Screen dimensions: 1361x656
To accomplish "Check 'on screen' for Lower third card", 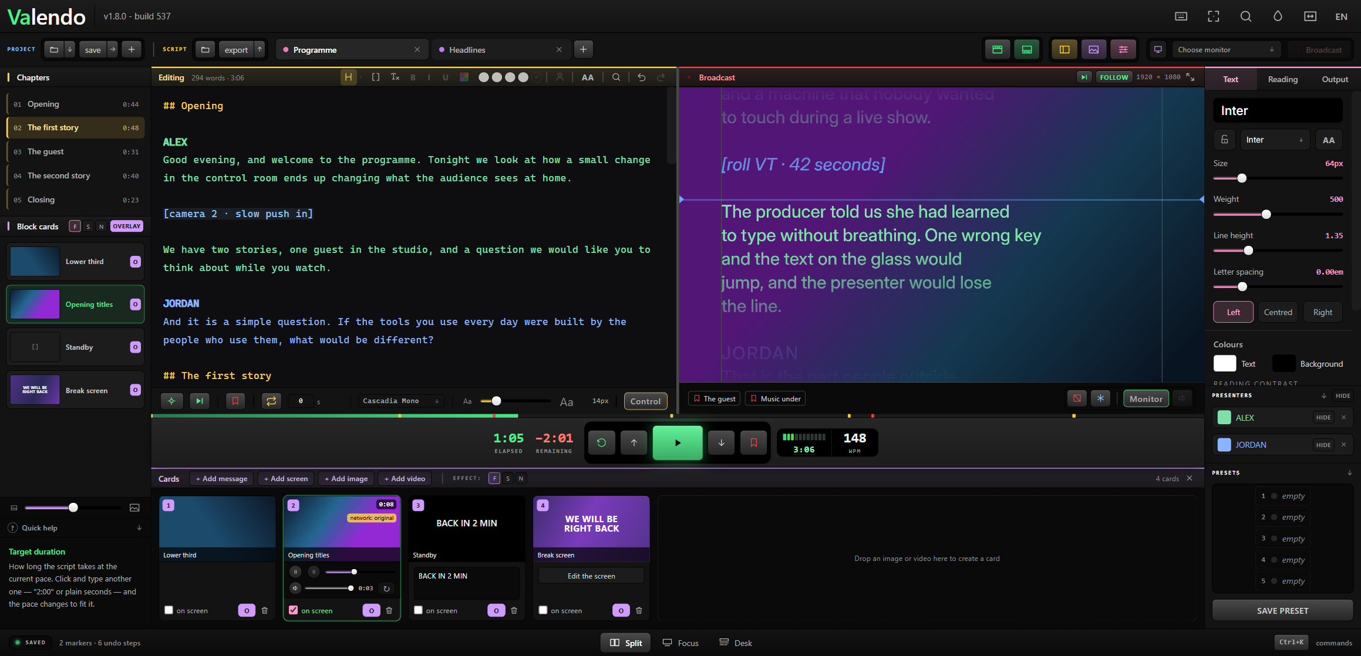I will (169, 610).
